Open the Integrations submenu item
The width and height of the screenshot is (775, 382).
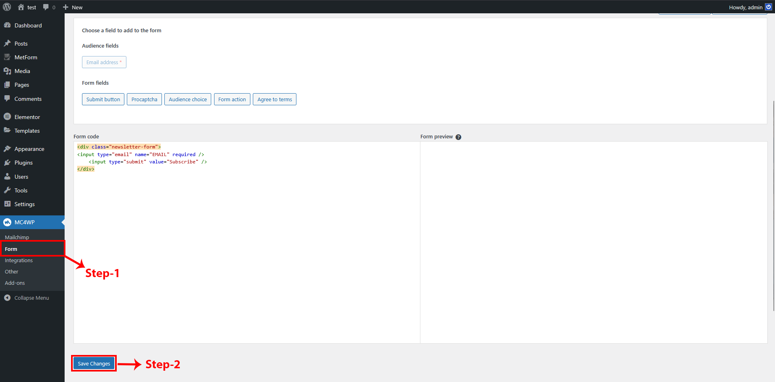tap(19, 261)
